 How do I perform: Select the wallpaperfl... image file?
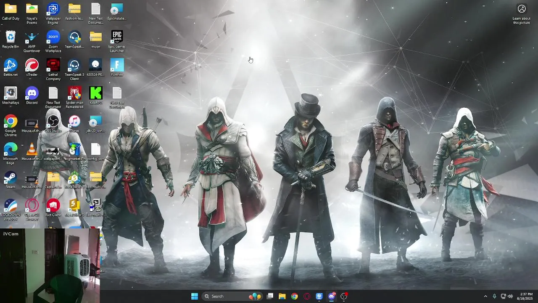[x=53, y=152]
